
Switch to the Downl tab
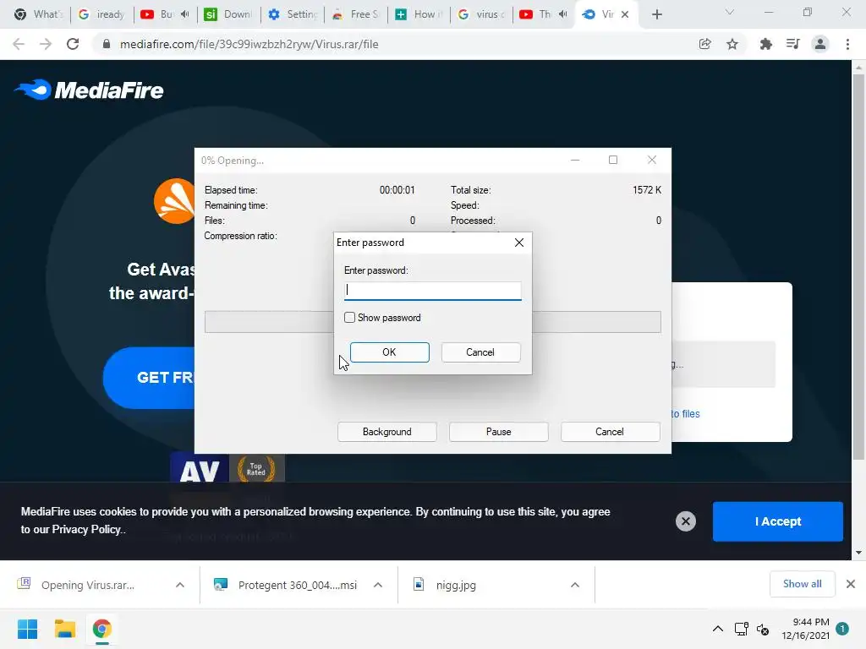[x=228, y=14]
